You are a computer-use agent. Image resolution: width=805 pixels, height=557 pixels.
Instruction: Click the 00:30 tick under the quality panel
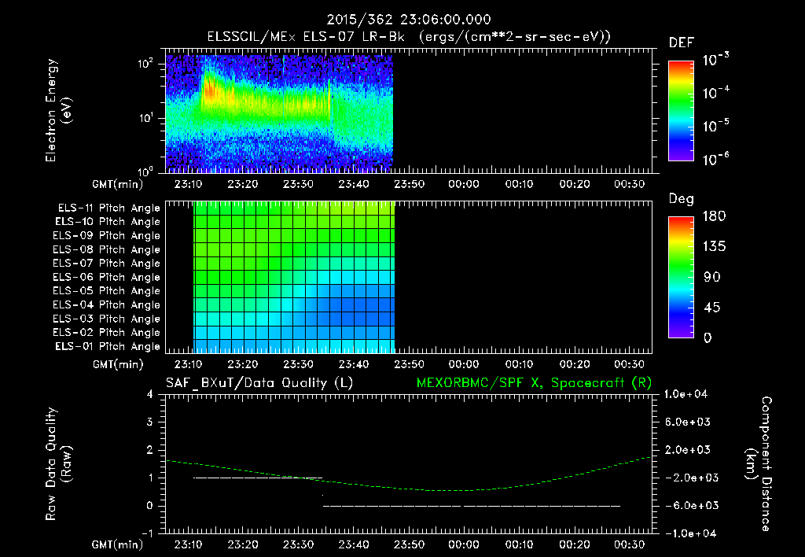click(x=630, y=544)
